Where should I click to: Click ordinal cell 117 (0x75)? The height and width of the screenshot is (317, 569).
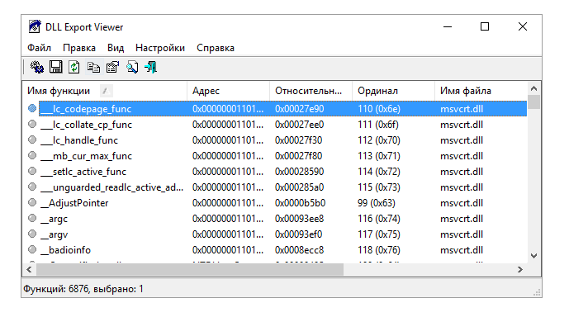point(379,234)
